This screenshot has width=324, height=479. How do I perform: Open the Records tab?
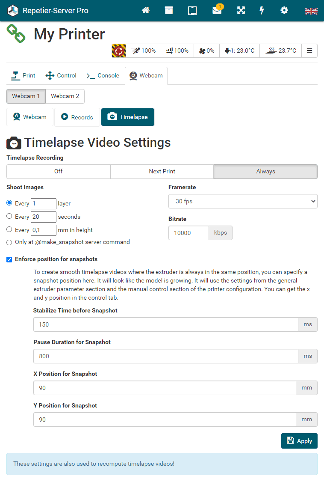[77, 117]
